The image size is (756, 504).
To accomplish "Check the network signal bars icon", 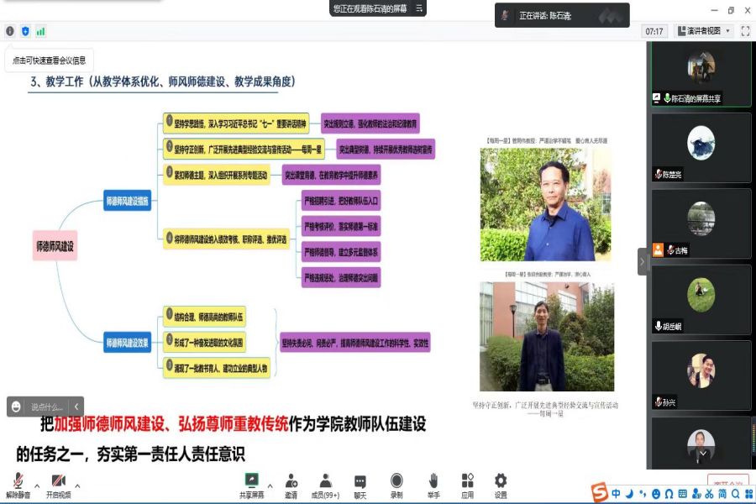I will (x=40, y=31).
